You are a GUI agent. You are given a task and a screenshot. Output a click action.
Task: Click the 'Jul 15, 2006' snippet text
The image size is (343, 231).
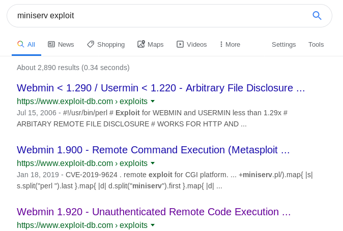pos(36,113)
